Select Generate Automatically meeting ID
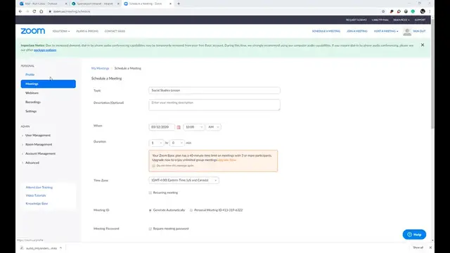The height and width of the screenshot is (253, 450). point(150,210)
